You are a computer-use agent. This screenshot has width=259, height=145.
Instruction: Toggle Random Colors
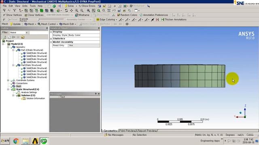(127, 15)
